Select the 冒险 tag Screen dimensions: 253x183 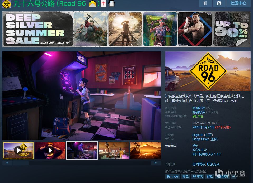click(210, 177)
